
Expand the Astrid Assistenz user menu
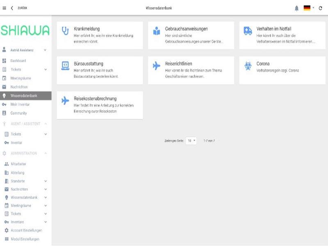(45, 50)
